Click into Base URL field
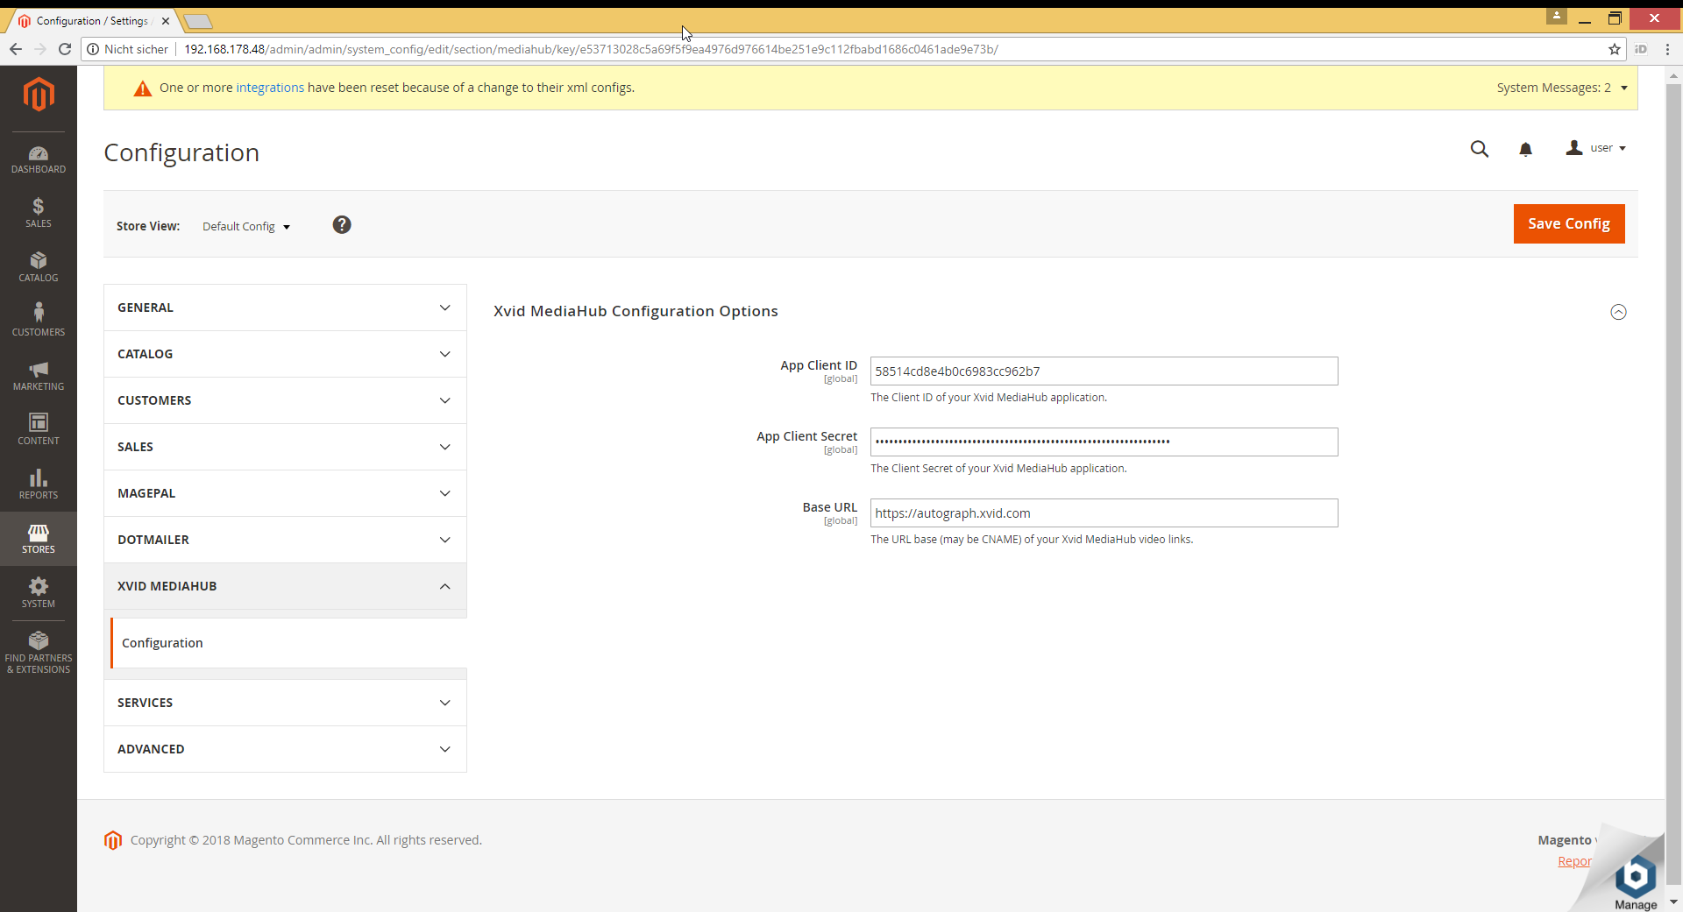 click(1104, 513)
